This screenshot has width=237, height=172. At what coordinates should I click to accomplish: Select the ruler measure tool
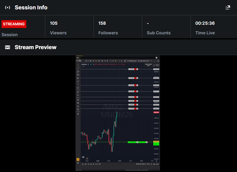pyautogui.click(x=78, y=92)
